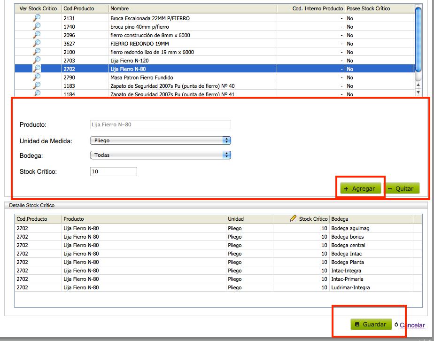This screenshot has height=341, width=434.
Task: Click Producto column header in detail table
Action: click(144, 219)
